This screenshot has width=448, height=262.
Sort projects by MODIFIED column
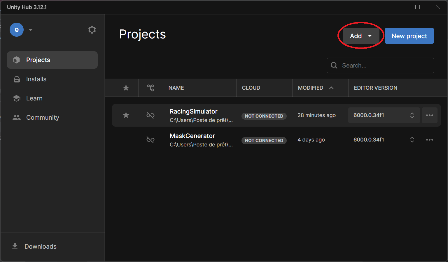point(311,88)
